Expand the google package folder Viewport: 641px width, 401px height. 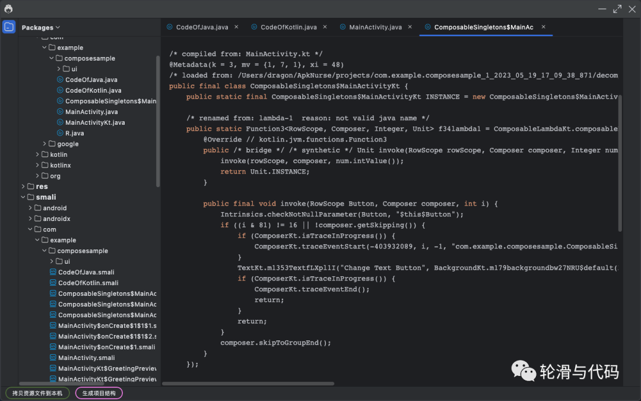point(45,144)
